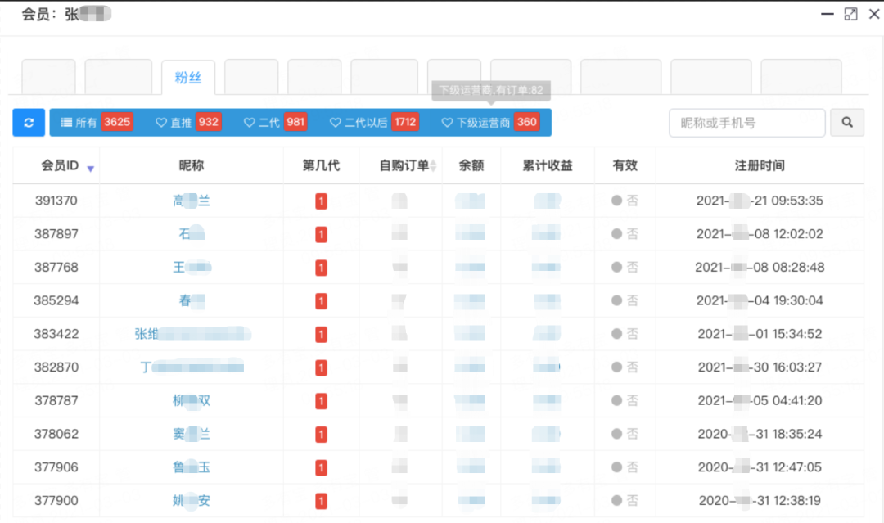Focus the 昵称或手机号 search field
Screen dimensions: 884x523
click(746, 123)
